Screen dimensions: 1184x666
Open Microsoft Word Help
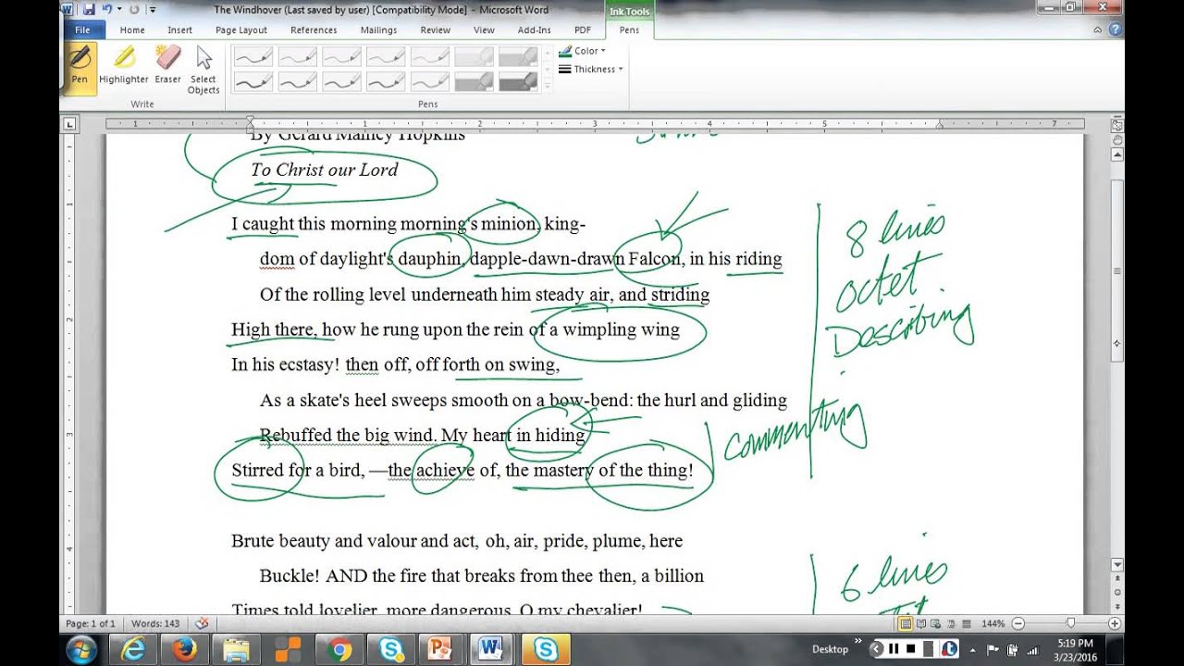(x=1115, y=30)
